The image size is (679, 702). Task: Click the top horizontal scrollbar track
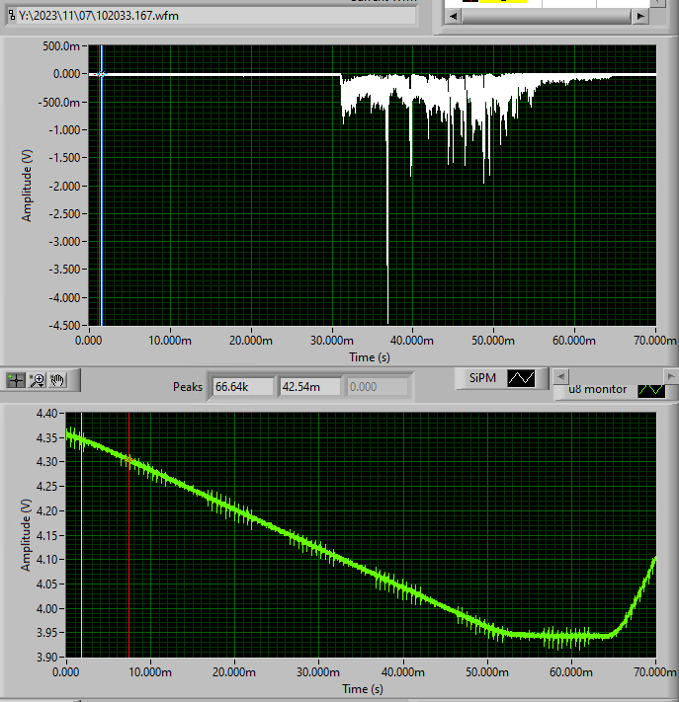click(x=547, y=16)
